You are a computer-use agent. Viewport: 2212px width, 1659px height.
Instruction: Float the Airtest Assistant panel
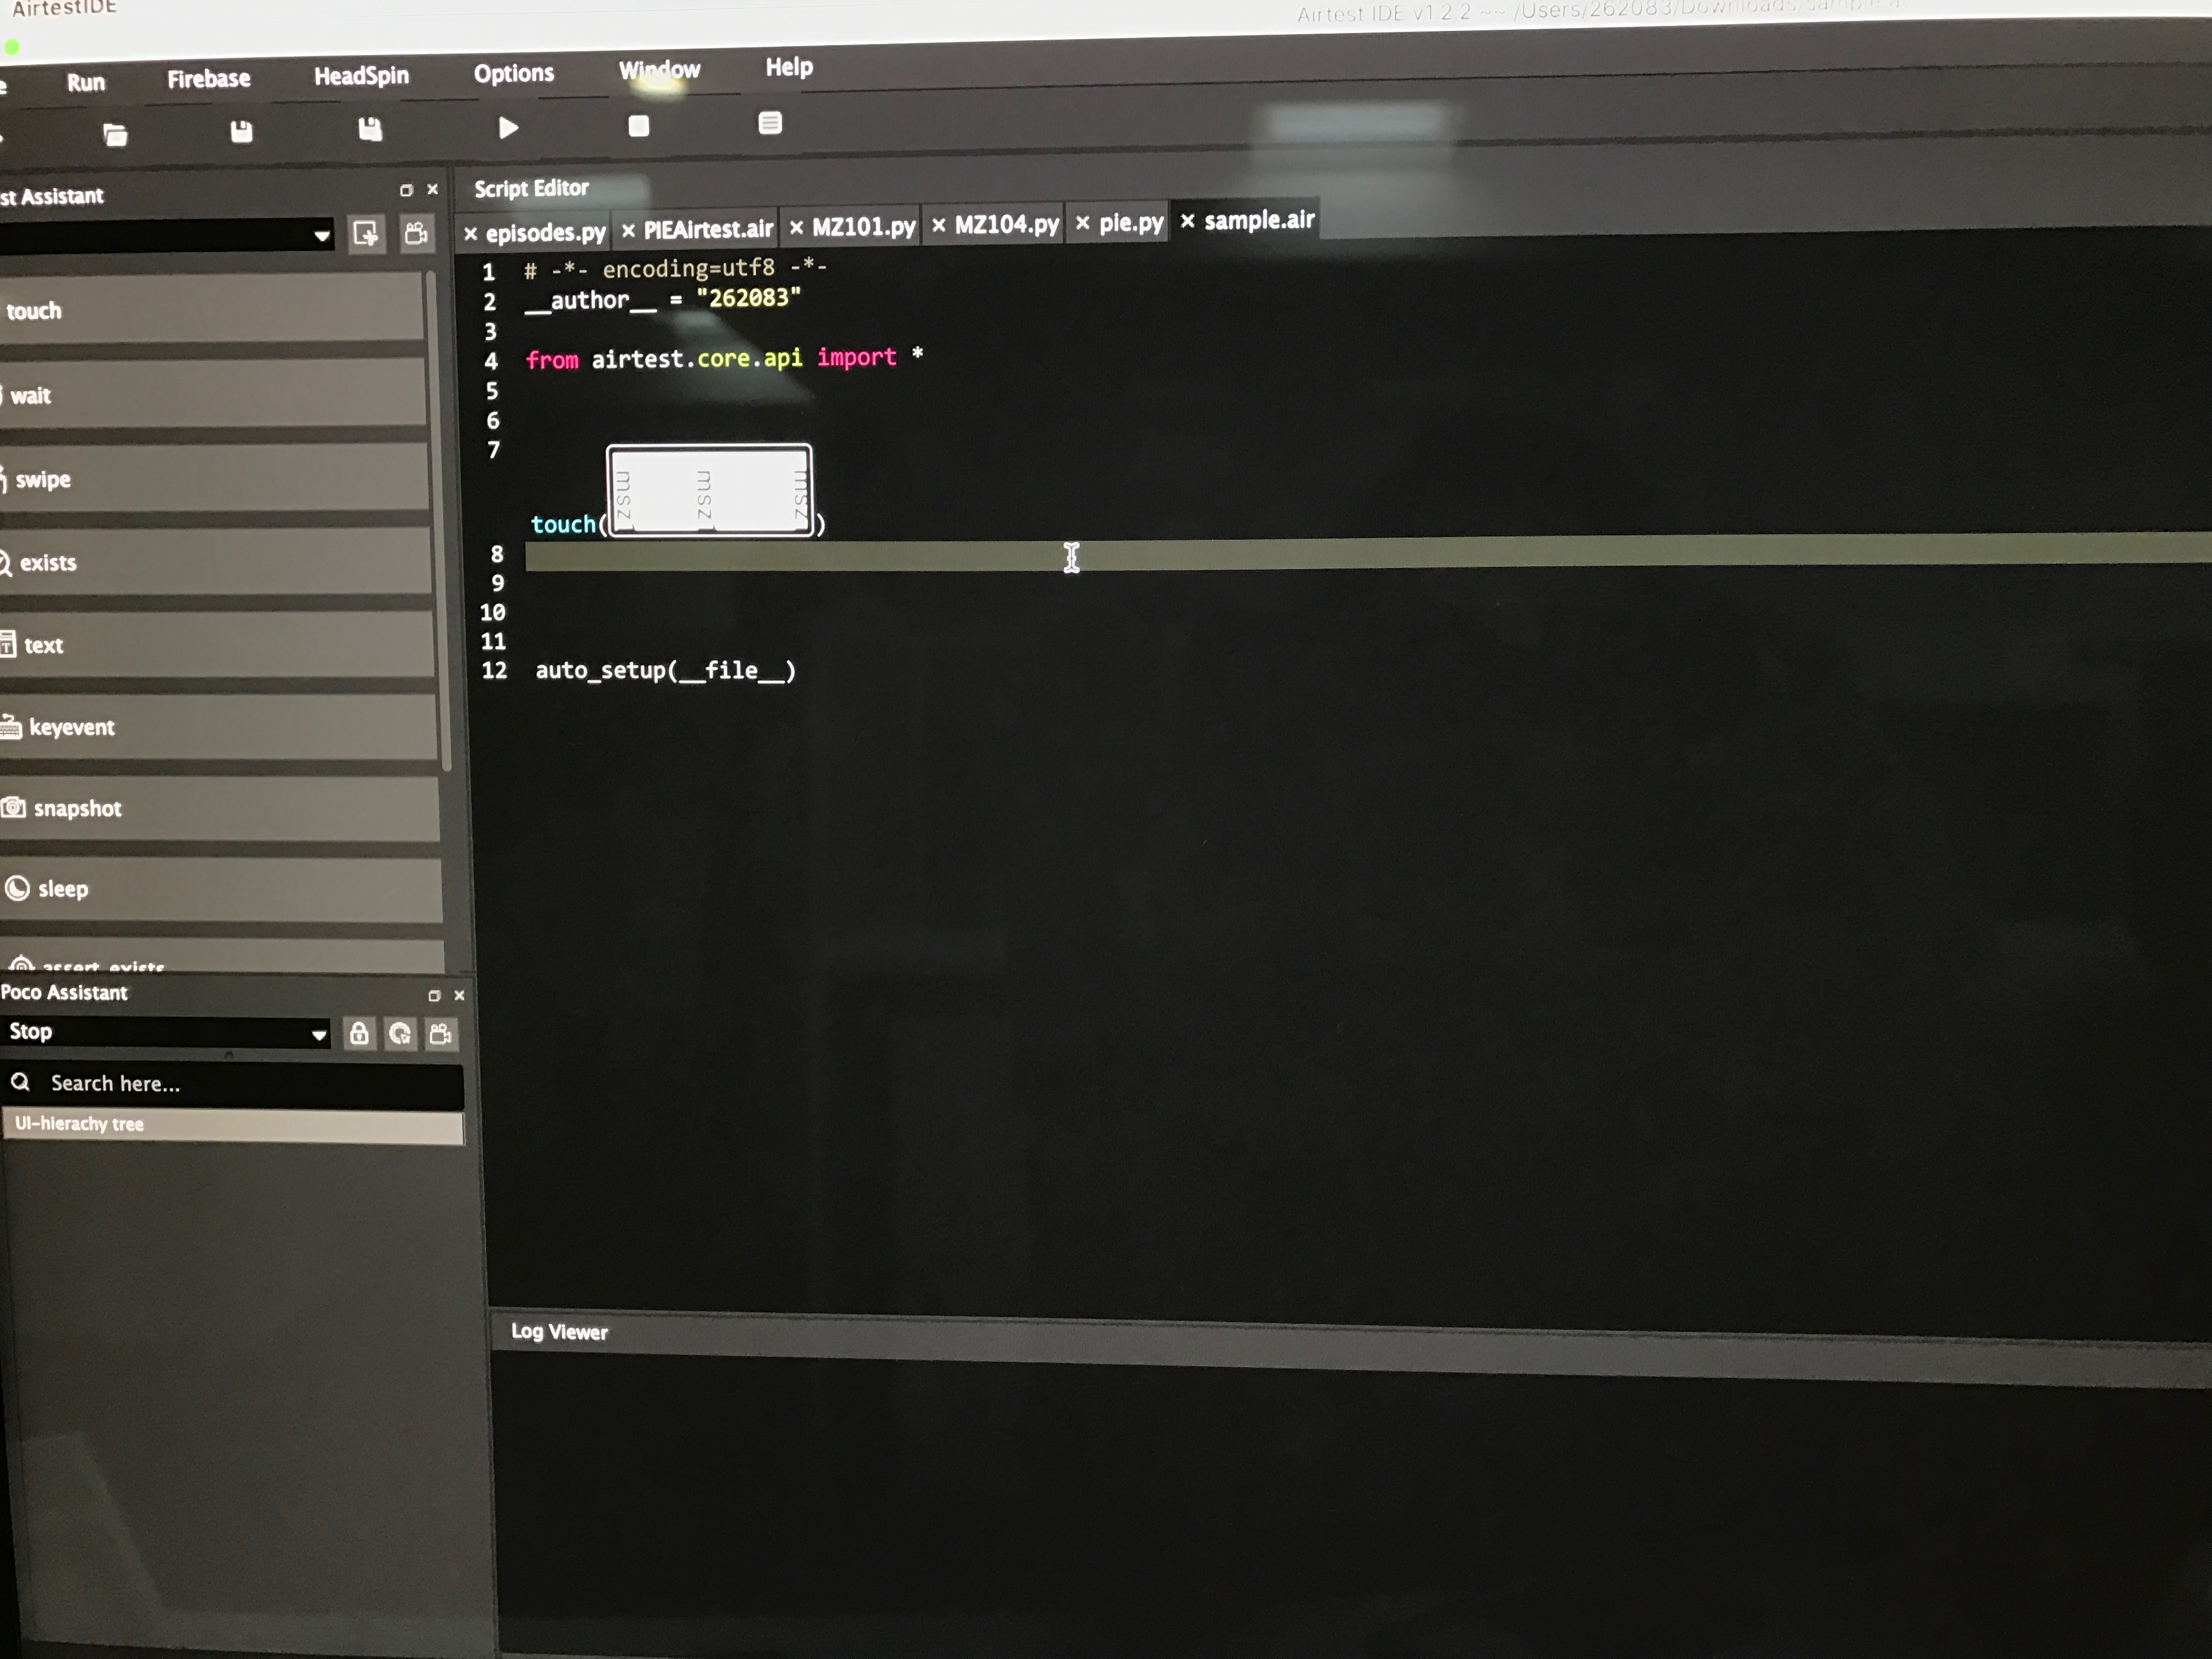406,190
